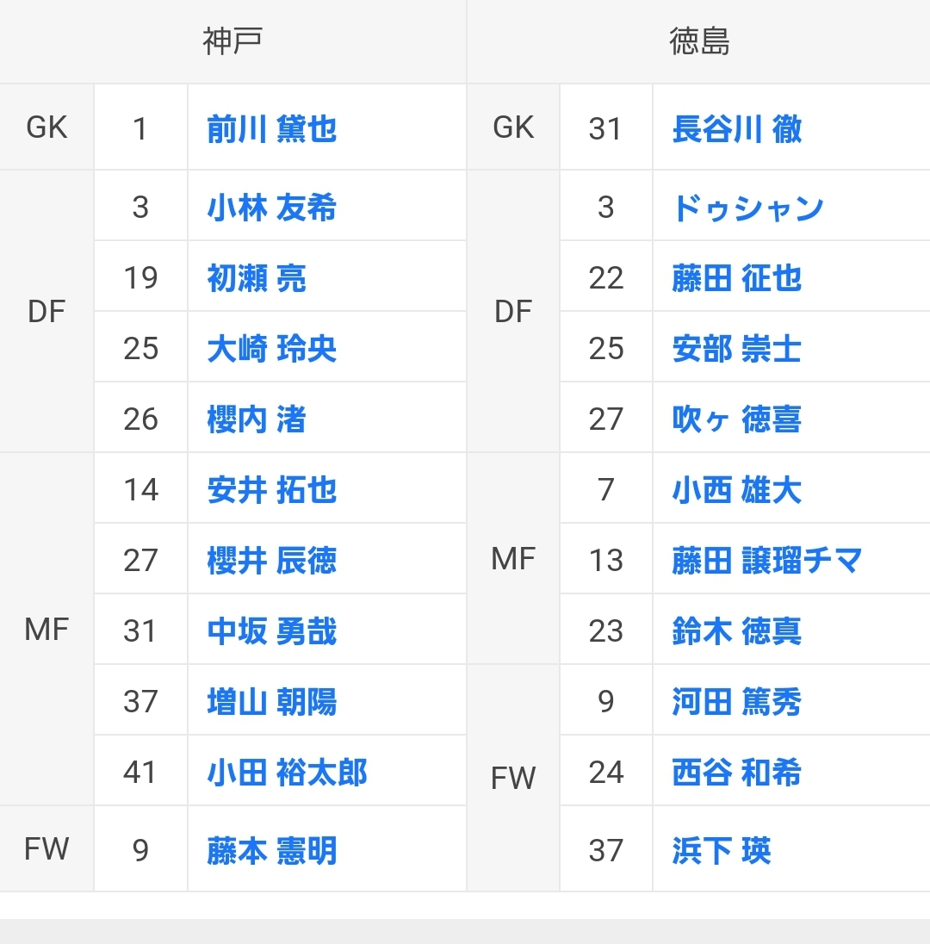Select player 浜下 瑛
Viewport: 930px width, 944px height.
(x=721, y=851)
